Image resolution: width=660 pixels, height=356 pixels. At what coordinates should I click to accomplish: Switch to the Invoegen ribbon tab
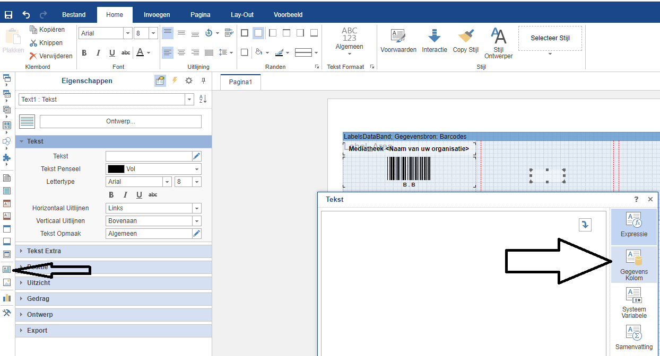[157, 15]
